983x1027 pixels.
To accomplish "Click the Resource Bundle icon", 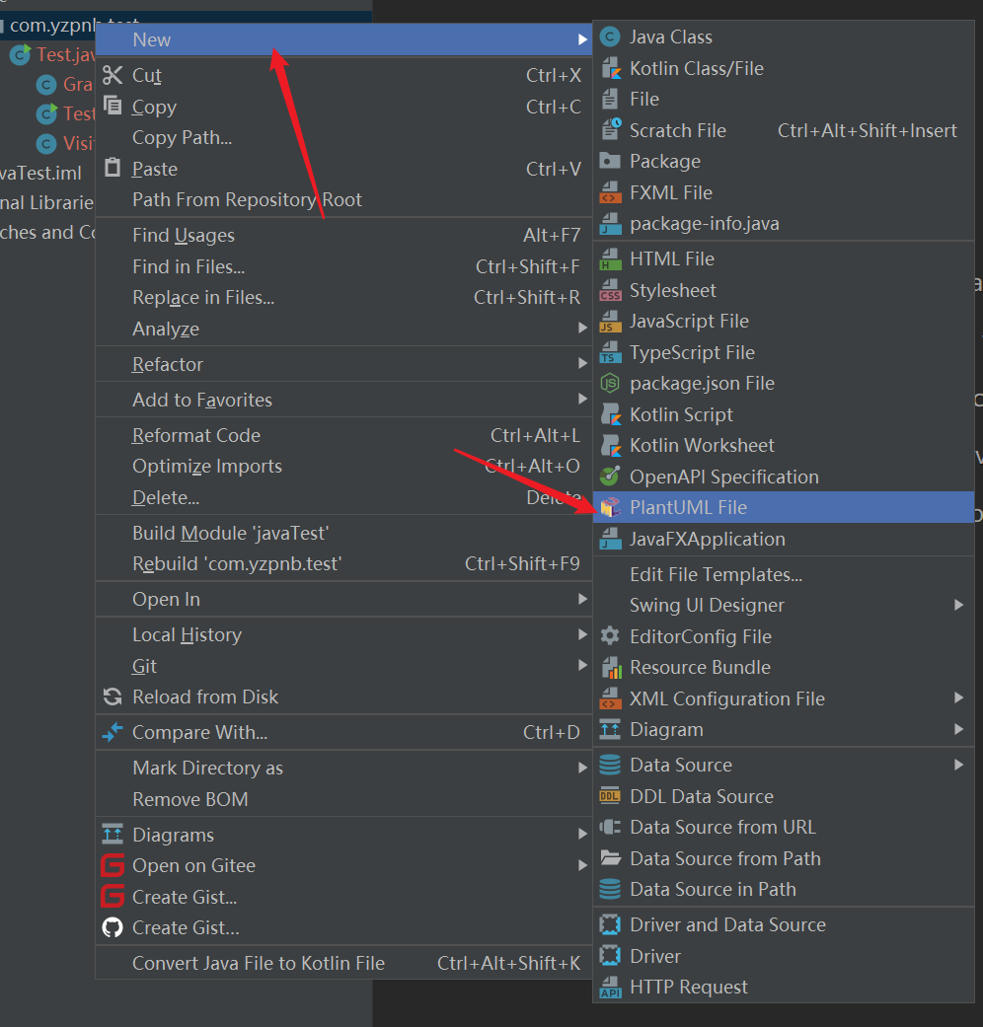I will (610, 667).
